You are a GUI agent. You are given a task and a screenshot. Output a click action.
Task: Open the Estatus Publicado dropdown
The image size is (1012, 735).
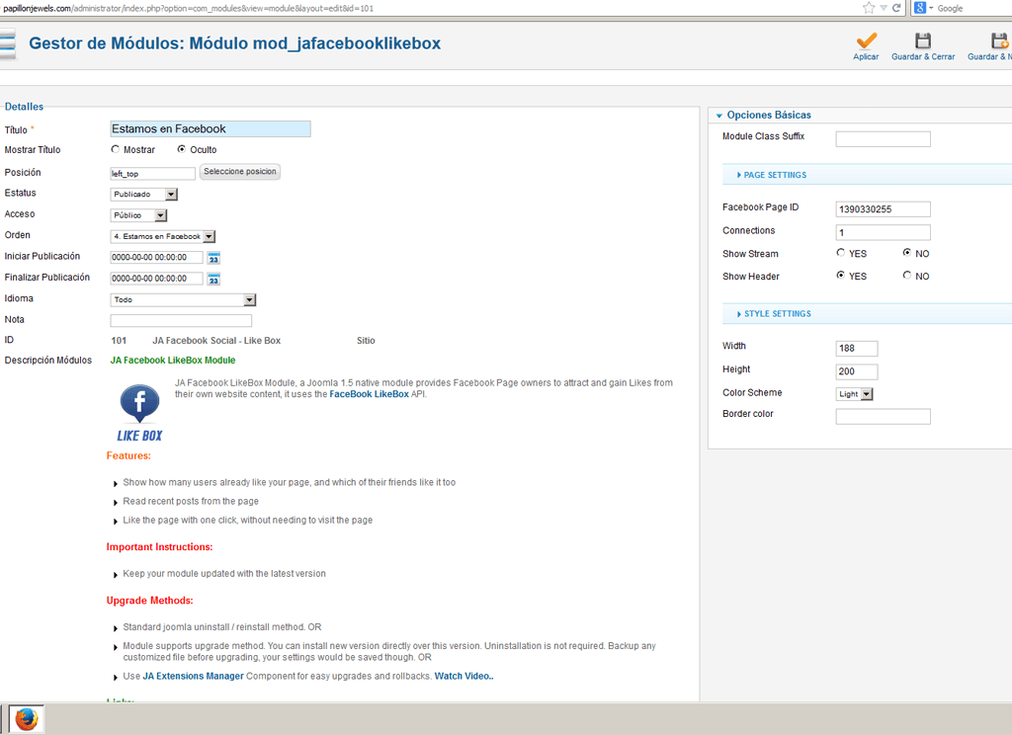pos(144,195)
